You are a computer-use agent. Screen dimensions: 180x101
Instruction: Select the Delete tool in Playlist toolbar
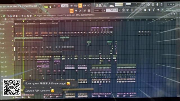[x=14, y=16]
